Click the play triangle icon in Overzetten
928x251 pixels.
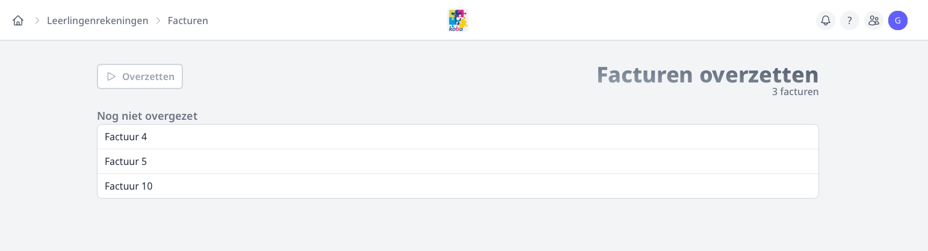111,76
